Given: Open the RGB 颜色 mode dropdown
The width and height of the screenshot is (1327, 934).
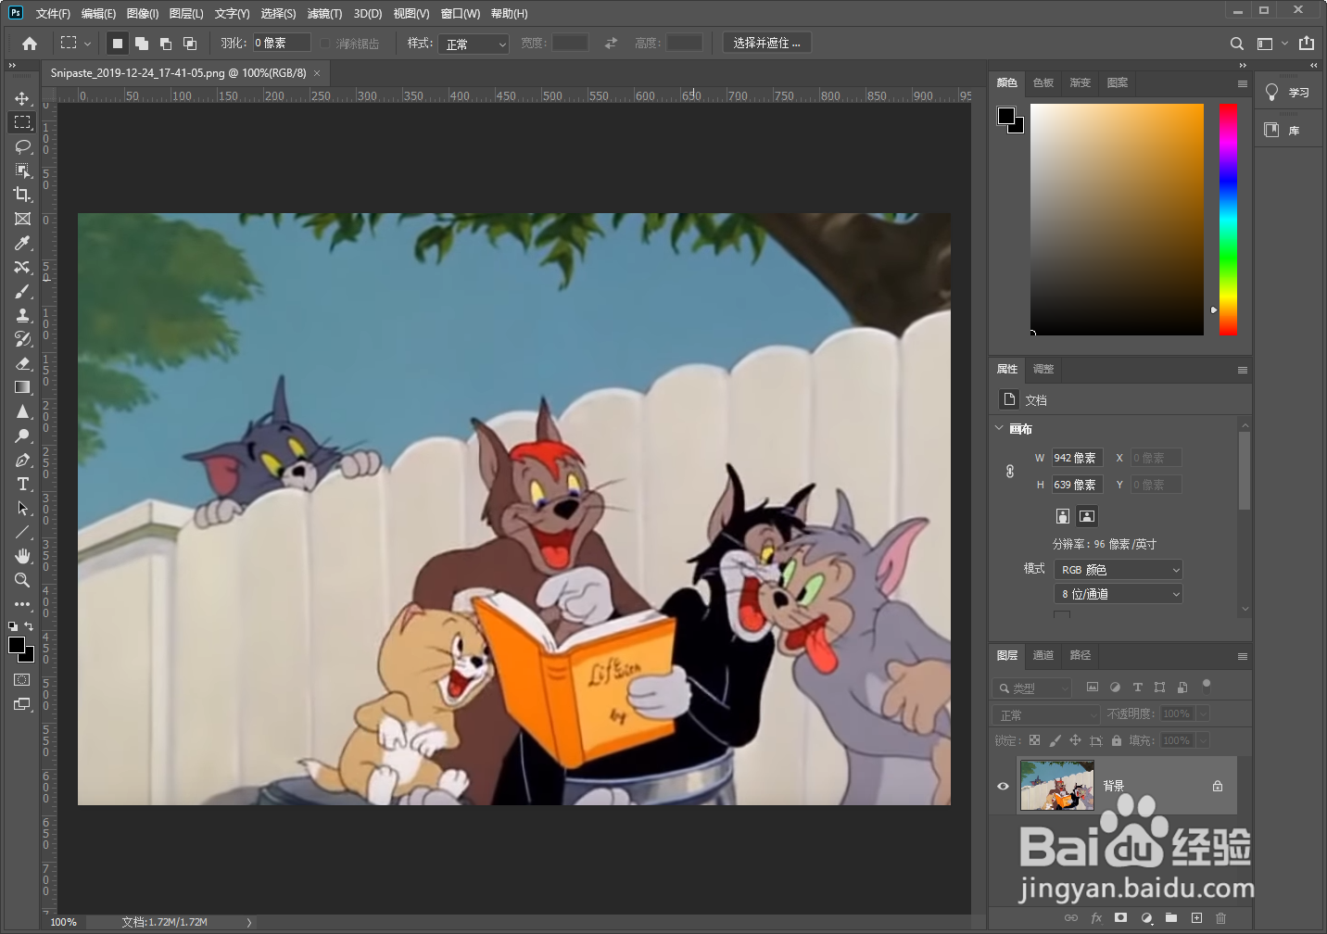Looking at the screenshot, I should 1118,570.
